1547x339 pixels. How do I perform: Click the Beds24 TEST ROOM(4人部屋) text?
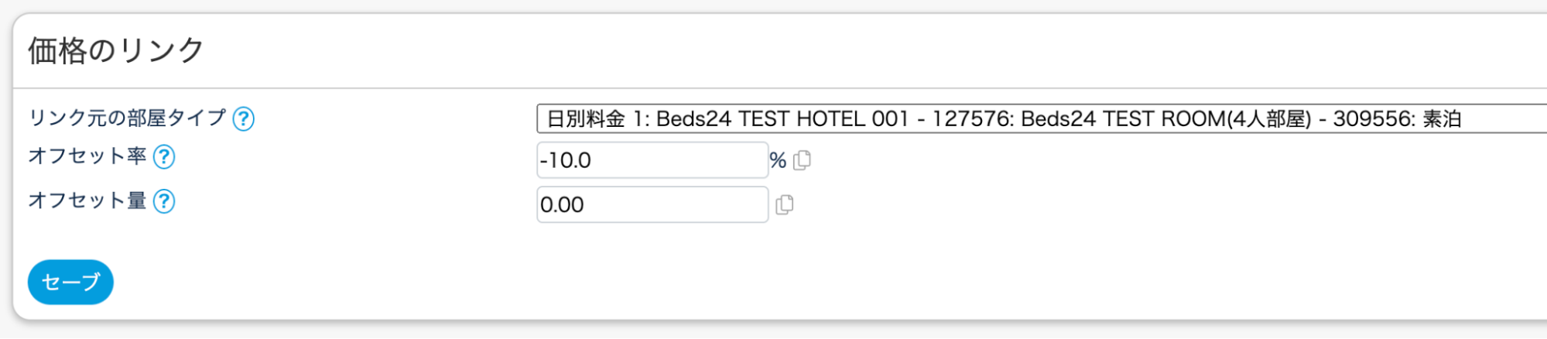pos(1165,119)
